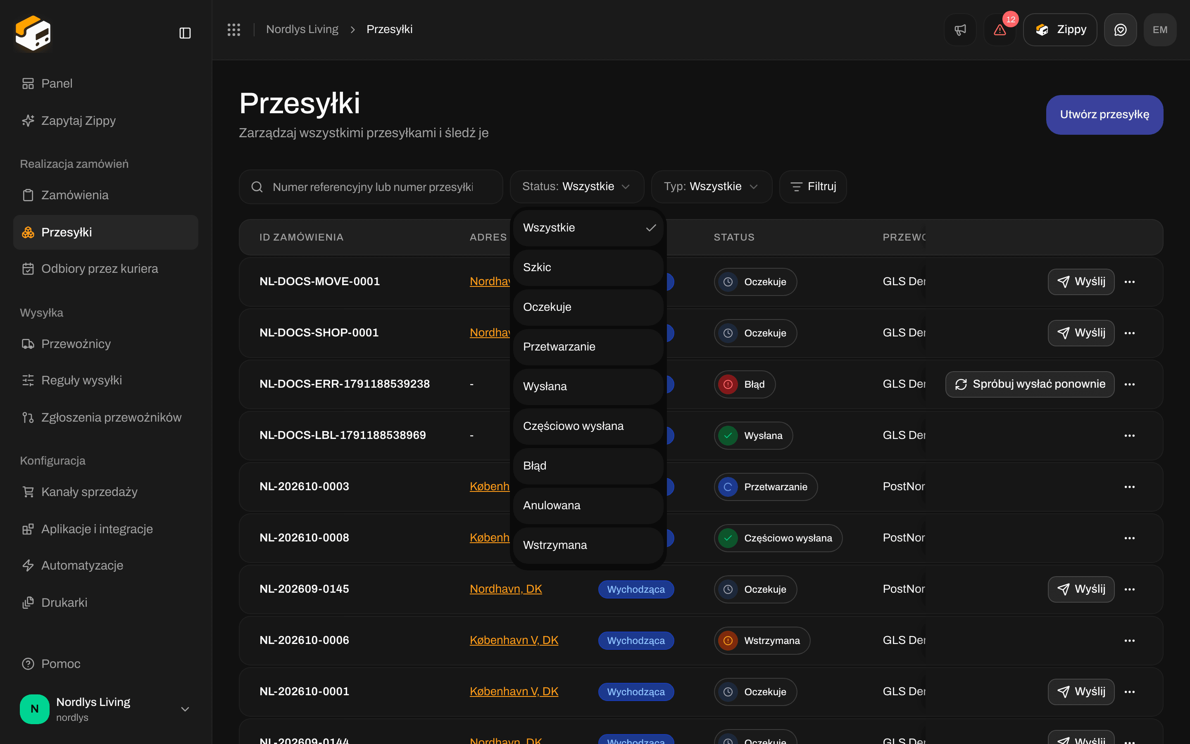Click the Filtruj button

tap(813, 186)
